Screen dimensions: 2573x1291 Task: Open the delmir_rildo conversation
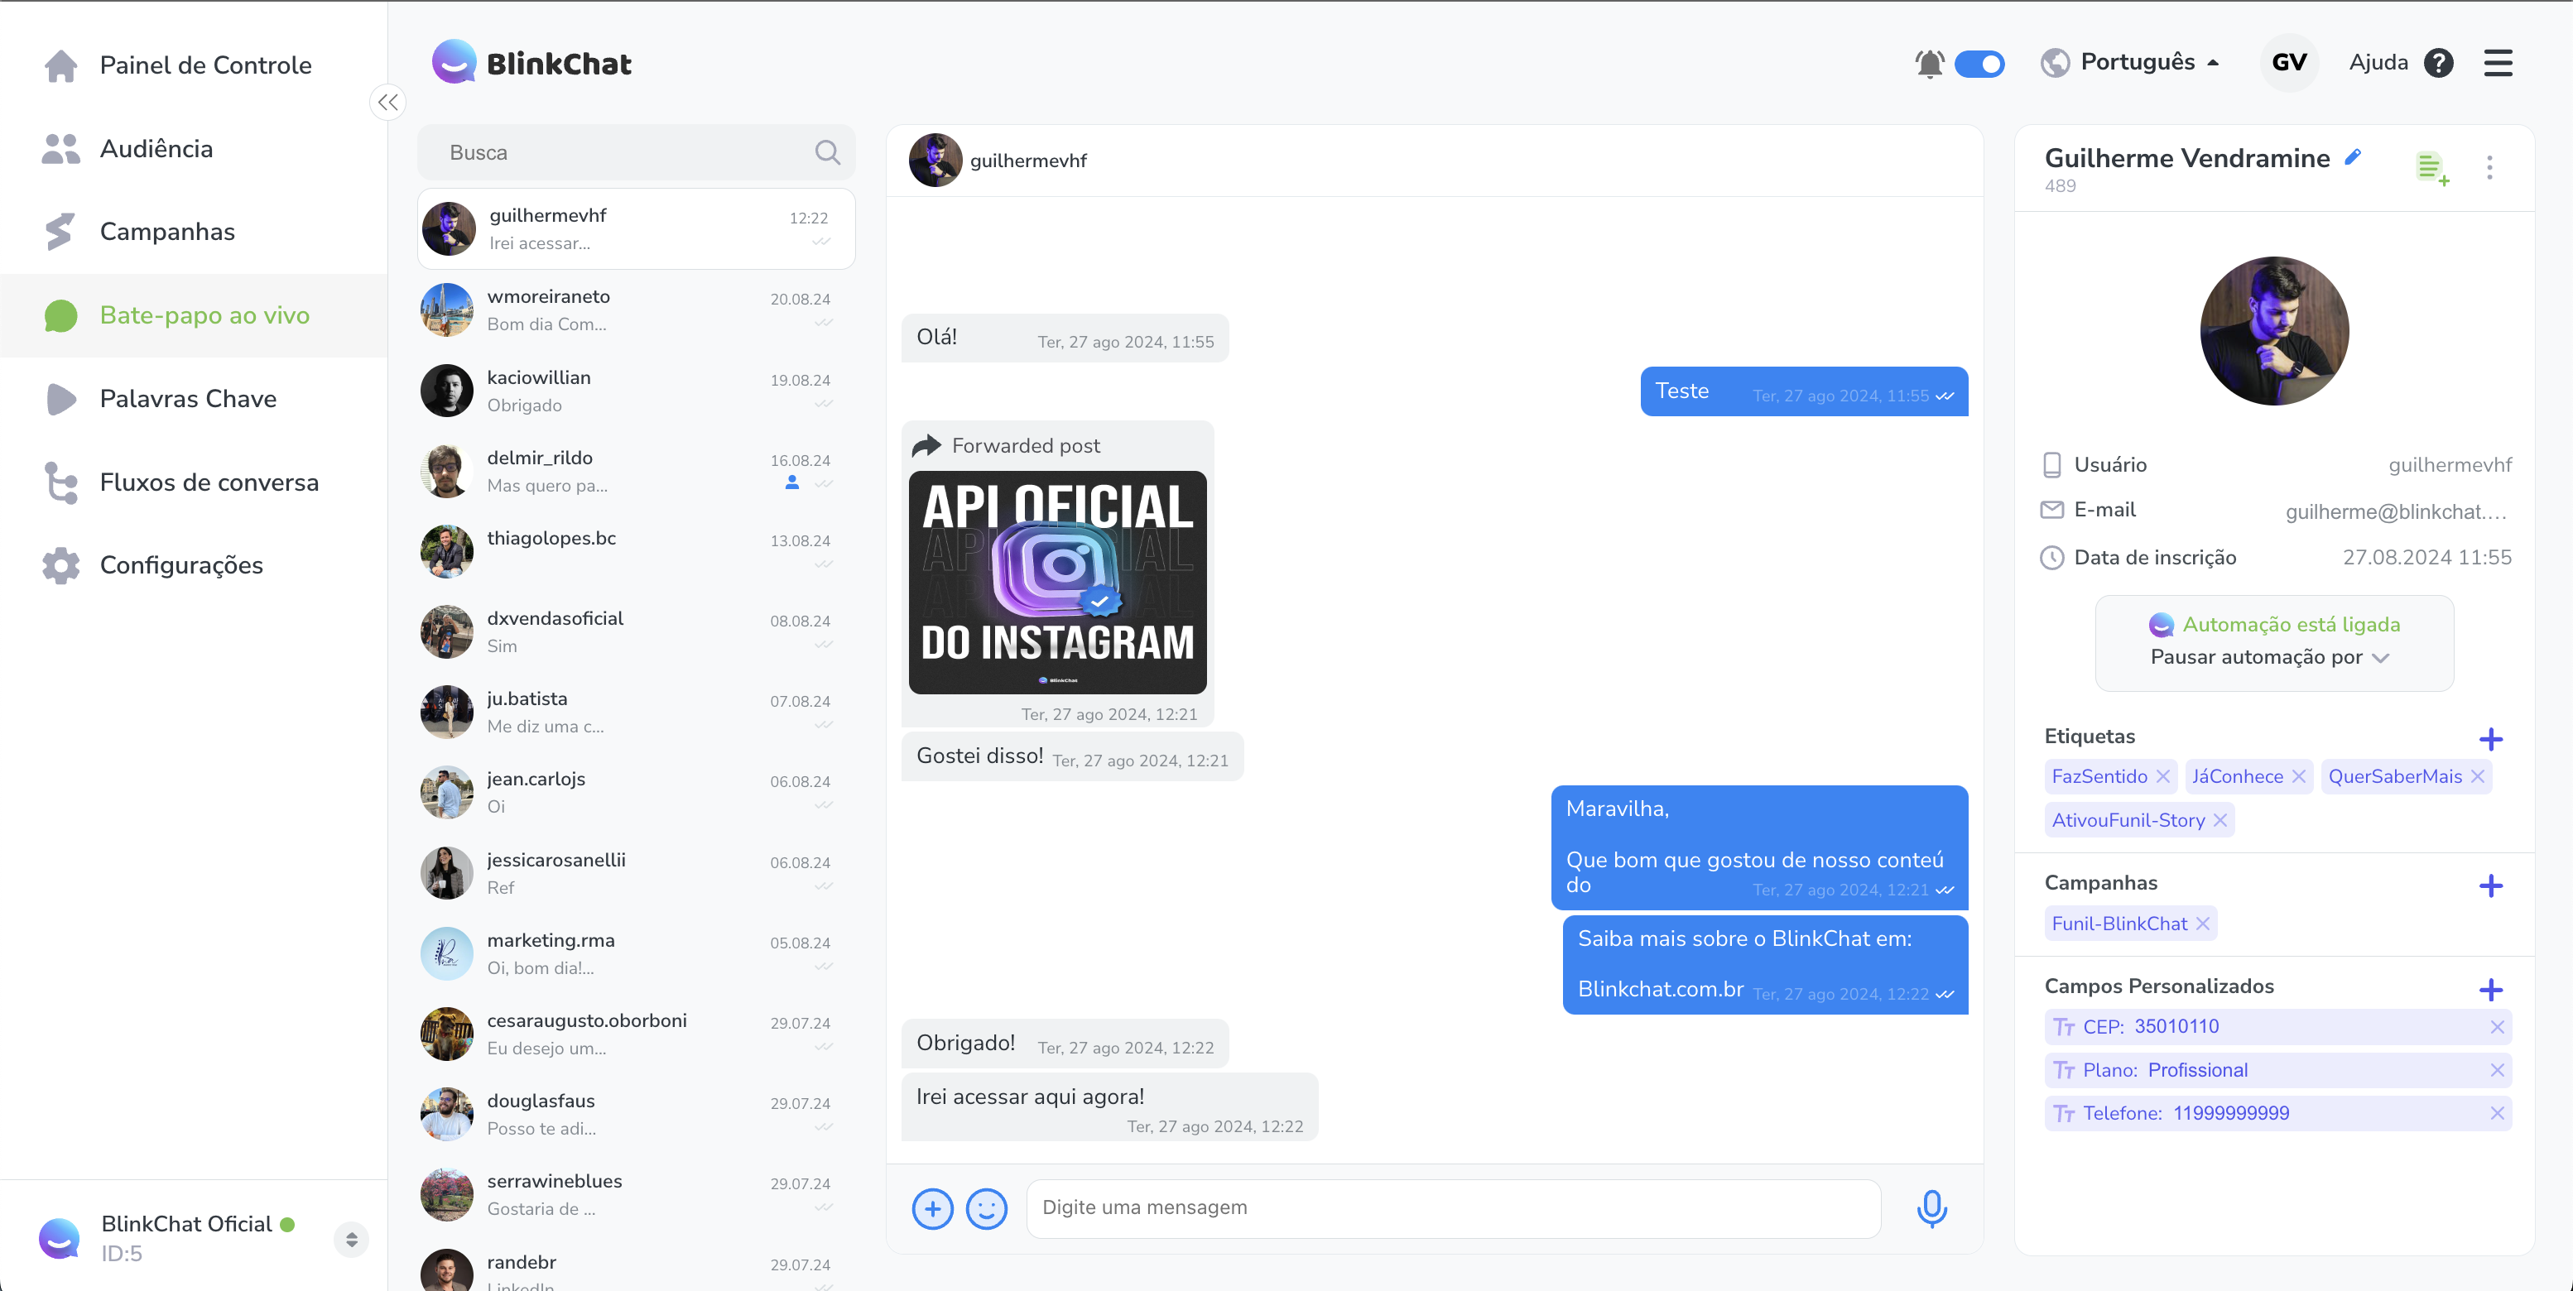click(635, 471)
